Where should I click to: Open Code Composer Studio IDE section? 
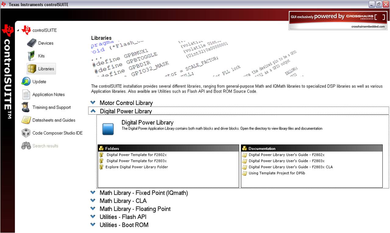coord(58,133)
